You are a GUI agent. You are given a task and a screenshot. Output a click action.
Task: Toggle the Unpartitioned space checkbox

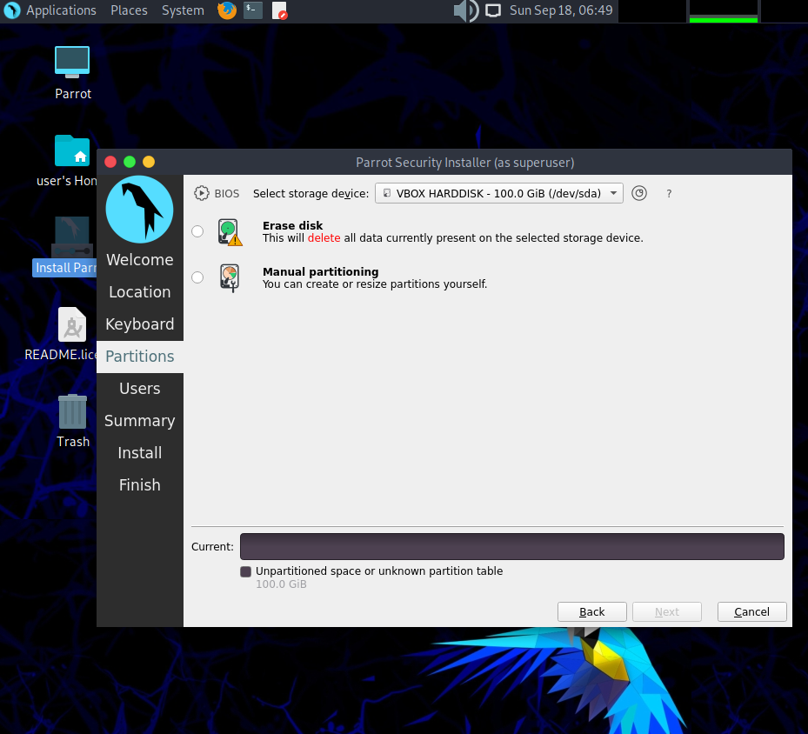point(245,571)
